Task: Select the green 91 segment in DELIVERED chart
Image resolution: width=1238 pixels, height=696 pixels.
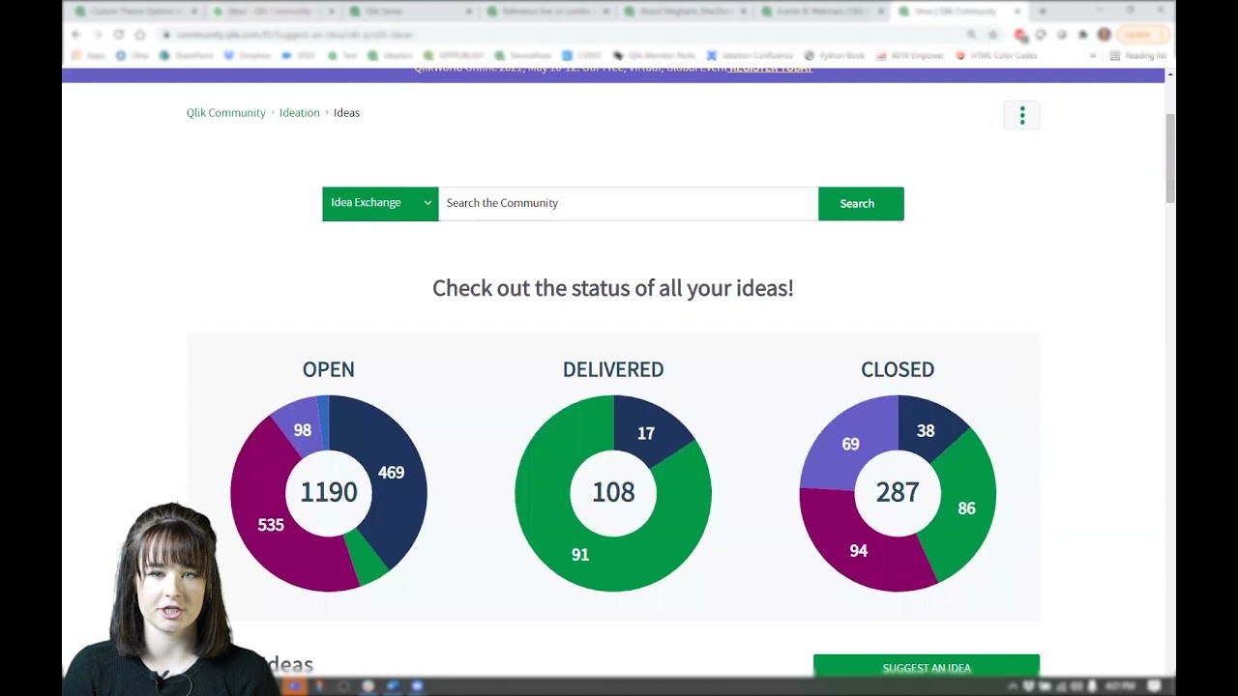Action: (x=580, y=554)
